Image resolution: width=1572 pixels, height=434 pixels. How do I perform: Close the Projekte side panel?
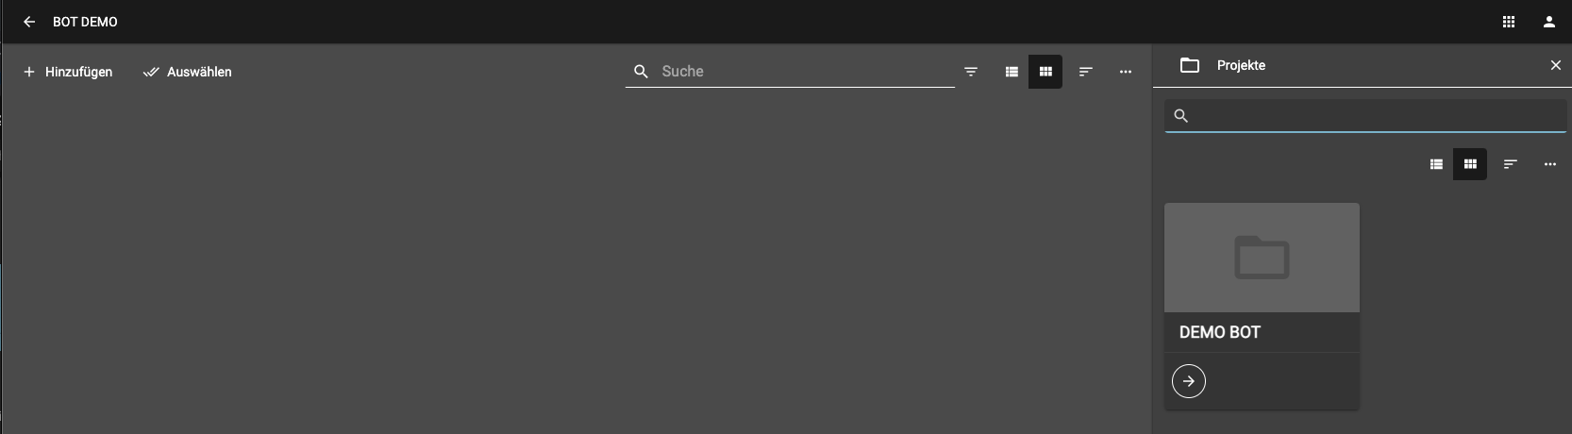coord(1556,65)
